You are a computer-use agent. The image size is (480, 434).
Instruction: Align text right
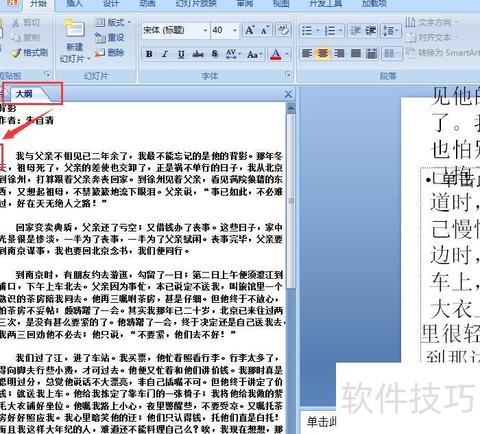(x=339, y=54)
